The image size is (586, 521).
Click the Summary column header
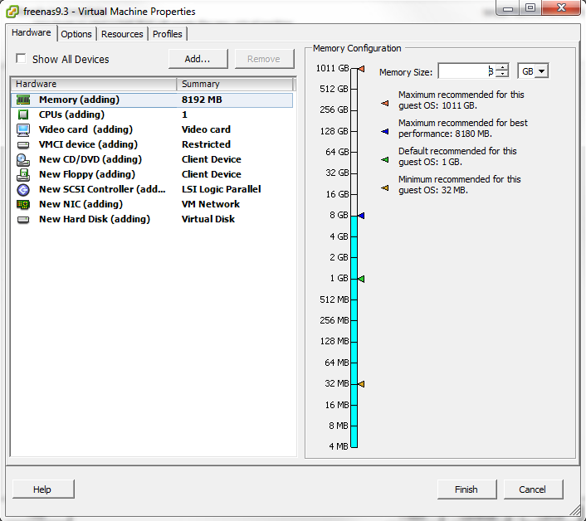coord(235,84)
